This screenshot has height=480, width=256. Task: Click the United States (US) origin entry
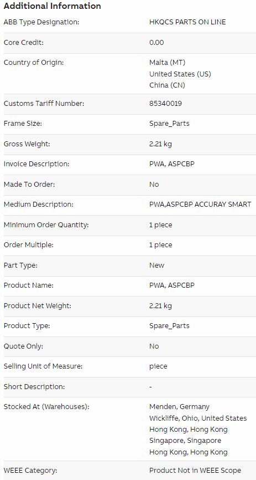[x=180, y=74]
